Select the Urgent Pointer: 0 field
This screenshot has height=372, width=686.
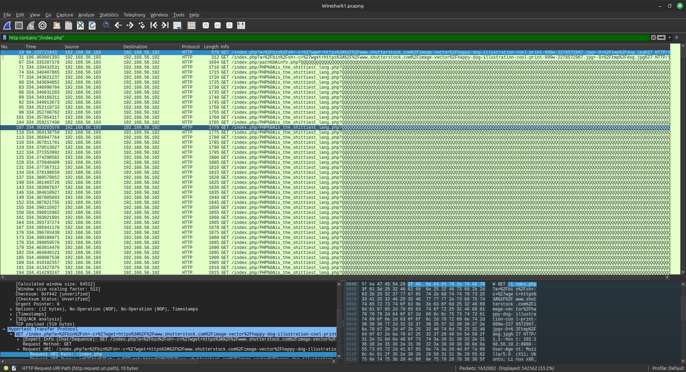(38, 304)
